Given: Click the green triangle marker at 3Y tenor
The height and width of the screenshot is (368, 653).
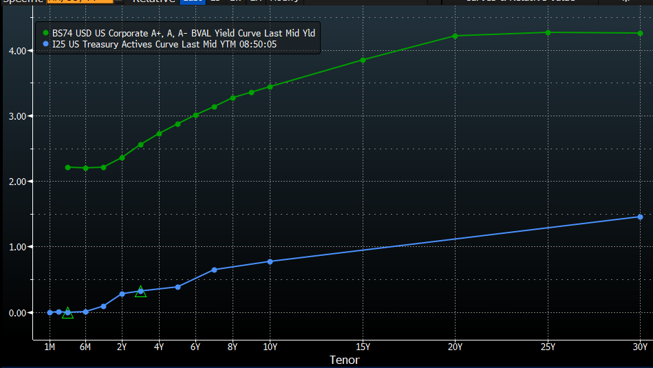Looking at the screenshot, I should click(141, 292).
